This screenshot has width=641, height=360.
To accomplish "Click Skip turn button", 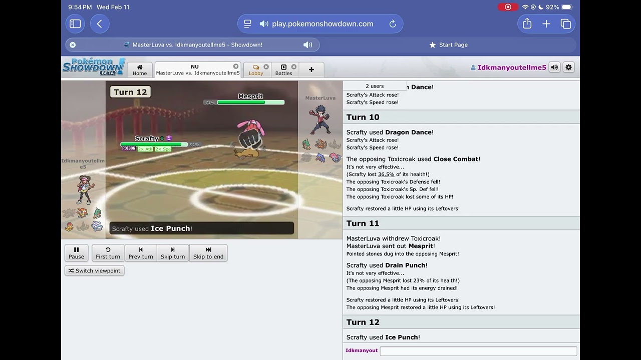I will coord(173,252).
